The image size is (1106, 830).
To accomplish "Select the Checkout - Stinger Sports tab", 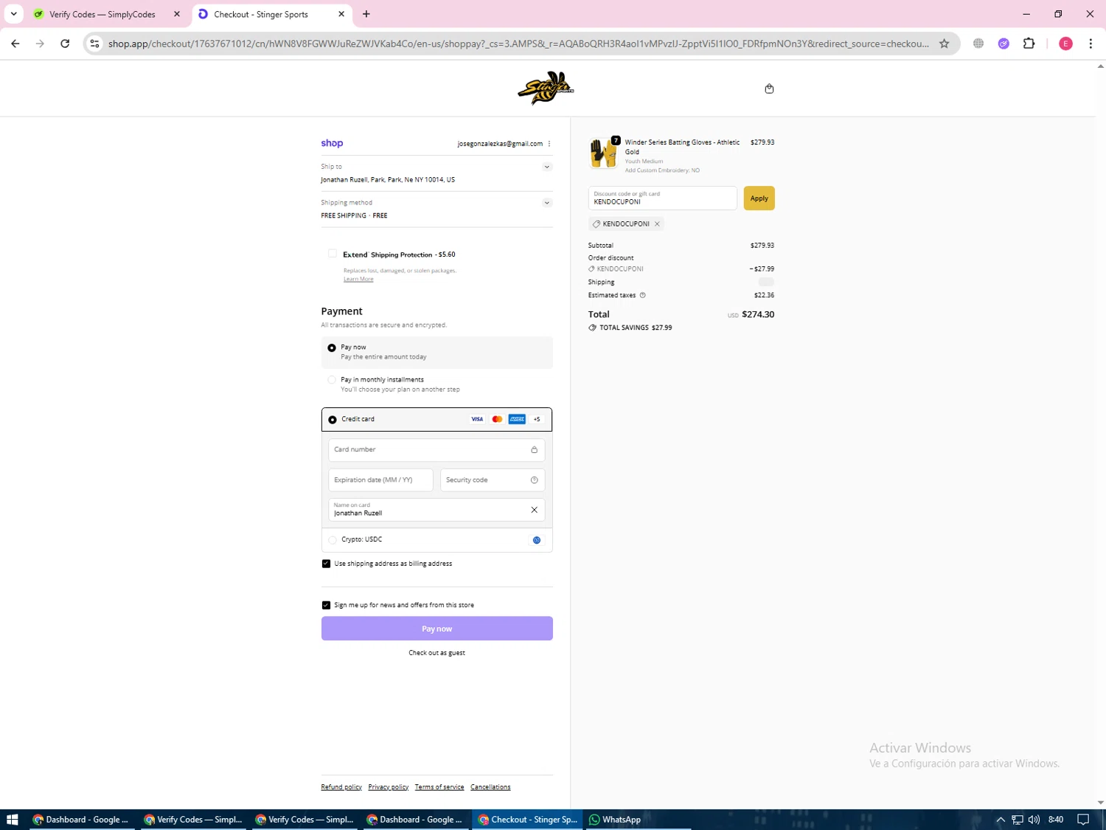I will coord(261,14).
